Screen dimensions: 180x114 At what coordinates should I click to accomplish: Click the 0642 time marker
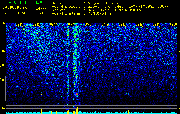click(x=36, y=25)
